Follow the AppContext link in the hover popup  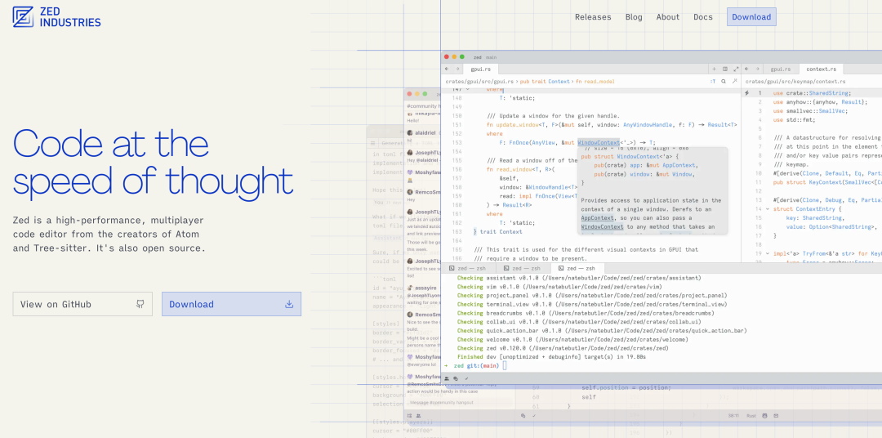(x=597, y=218)
